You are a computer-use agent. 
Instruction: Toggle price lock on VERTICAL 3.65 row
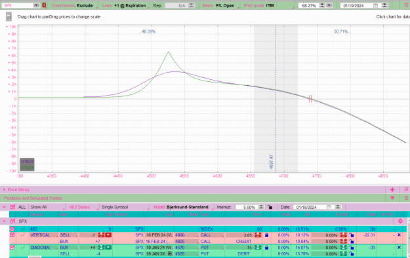(x=266, y=235)
